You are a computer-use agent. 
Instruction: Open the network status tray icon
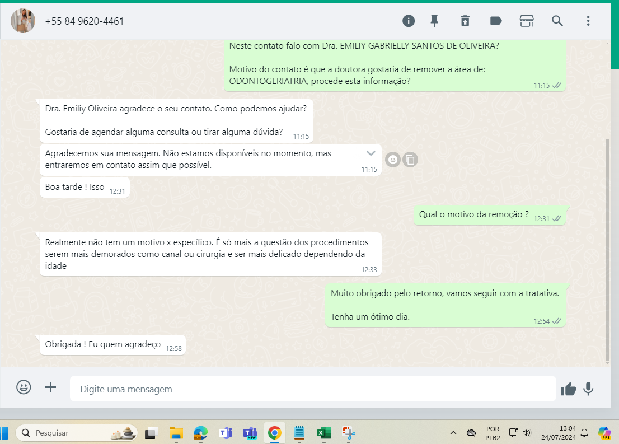[x=513, y=433]
